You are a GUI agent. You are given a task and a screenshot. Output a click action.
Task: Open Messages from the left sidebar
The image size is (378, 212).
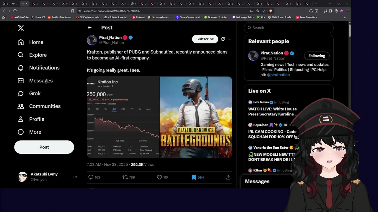[35, 81]
